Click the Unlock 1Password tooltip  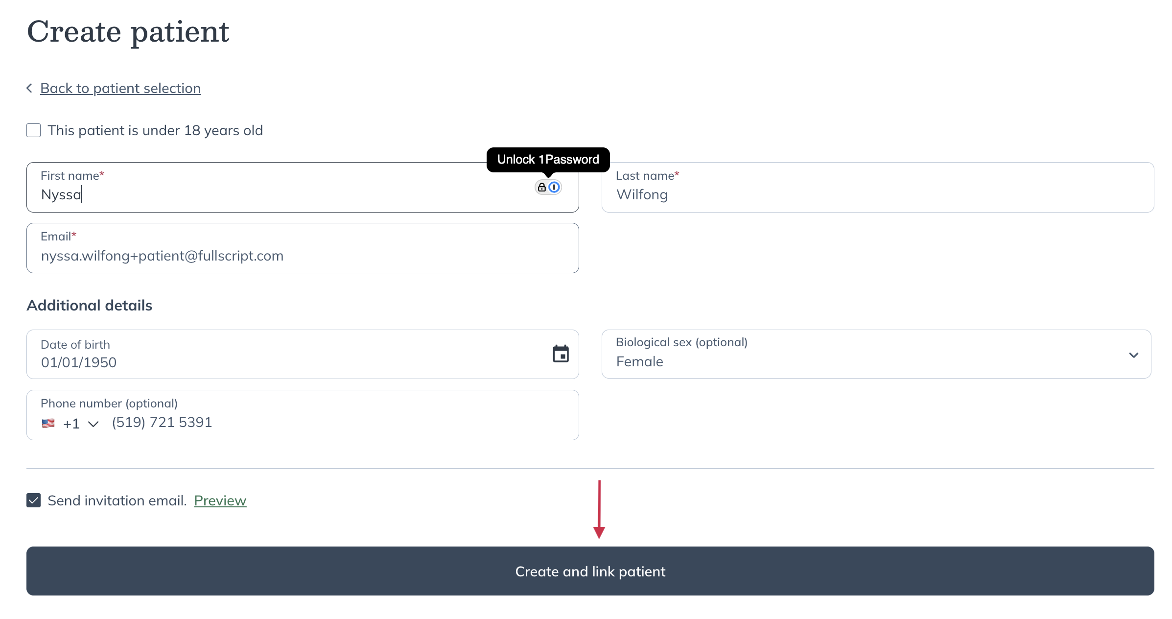[548, 160]
